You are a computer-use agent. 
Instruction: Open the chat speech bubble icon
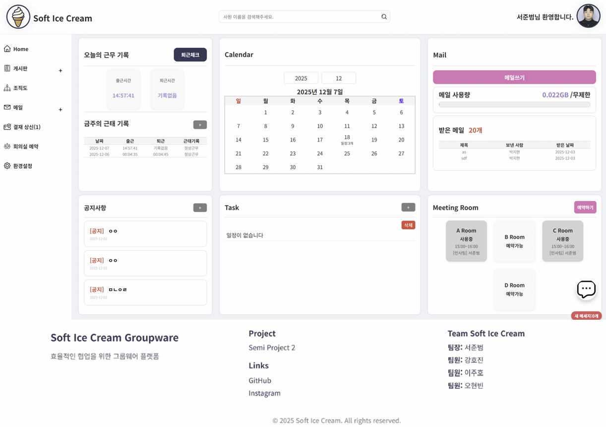[586, 289]
